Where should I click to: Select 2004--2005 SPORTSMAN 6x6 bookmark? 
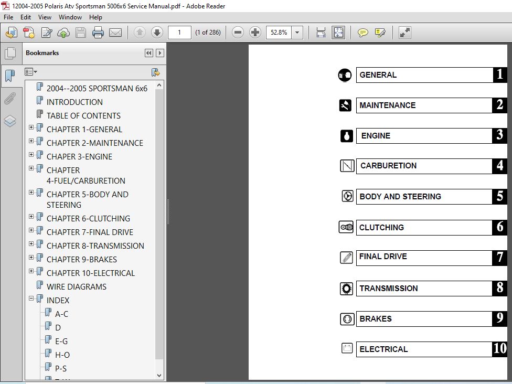coord(97,89)
